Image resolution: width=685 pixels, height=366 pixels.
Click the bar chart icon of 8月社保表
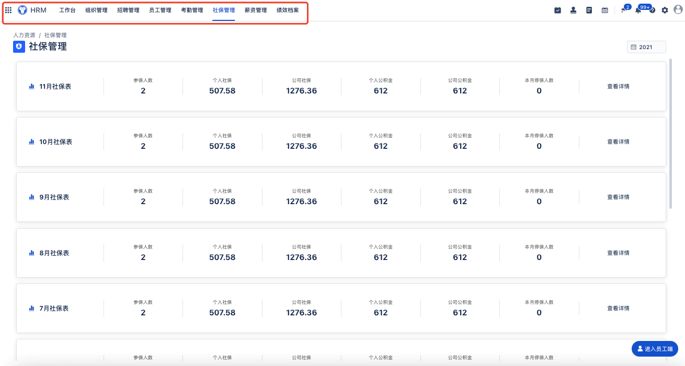click(x=31, y=253)
